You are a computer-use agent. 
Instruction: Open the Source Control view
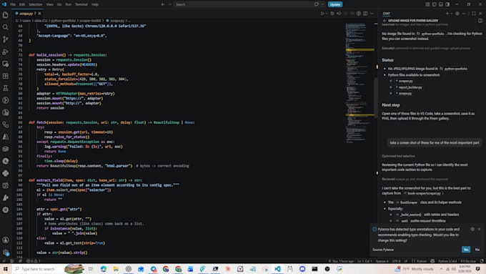5,39
